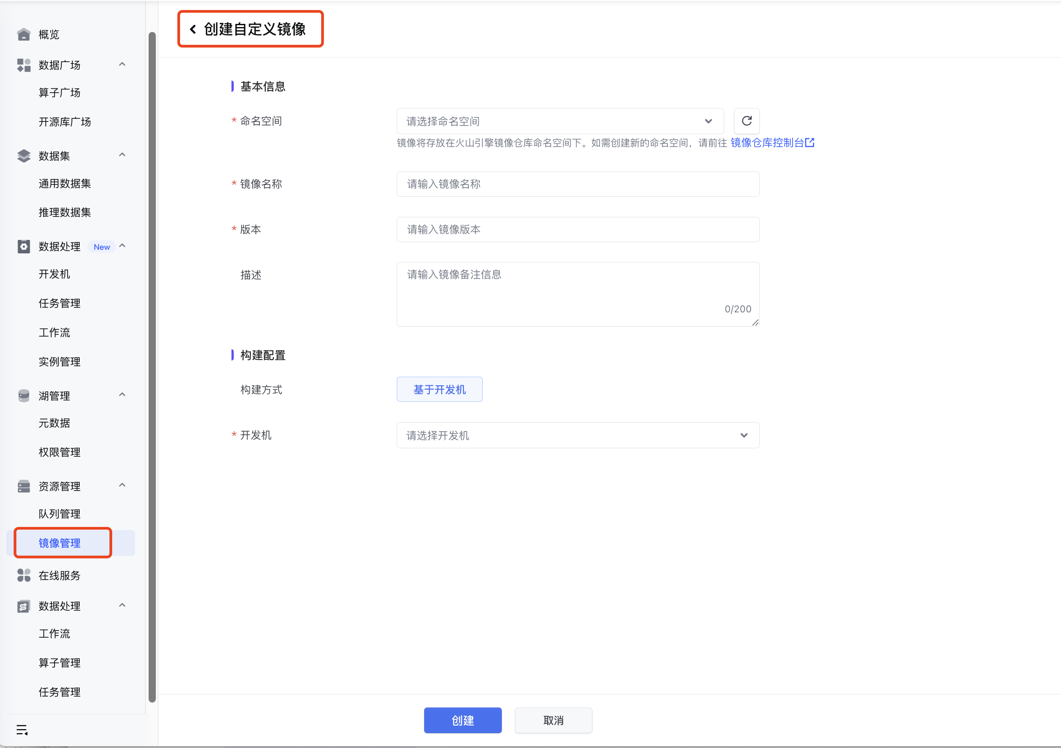
Task: Click the 概览 home icon
Action: (x=23, y=35)
